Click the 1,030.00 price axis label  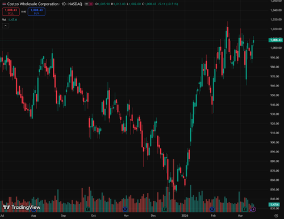click(276, 19)
